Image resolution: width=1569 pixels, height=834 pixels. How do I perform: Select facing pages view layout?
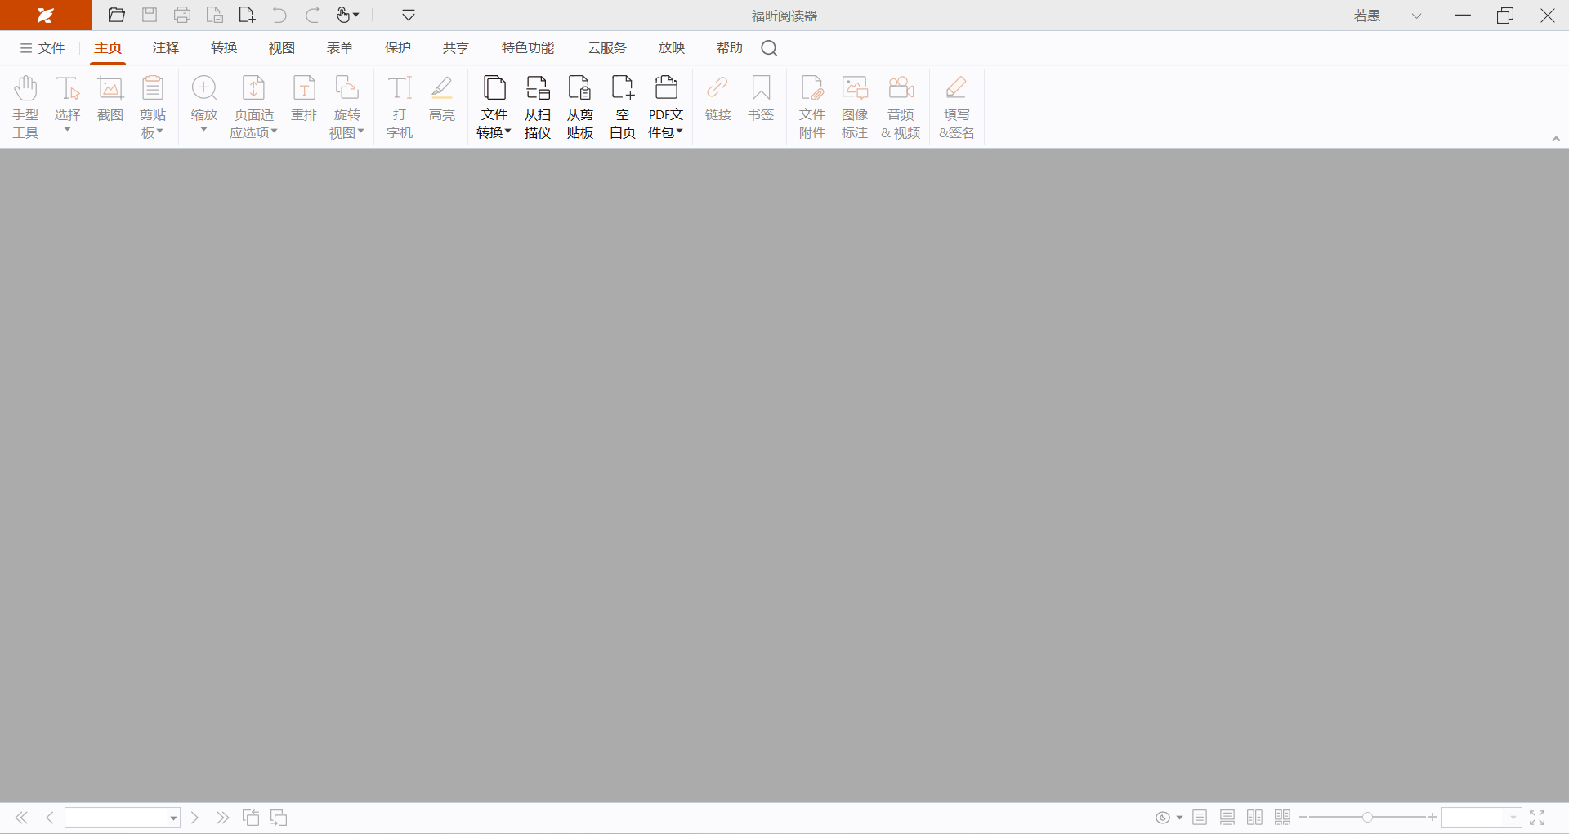tap(1255, 818)
